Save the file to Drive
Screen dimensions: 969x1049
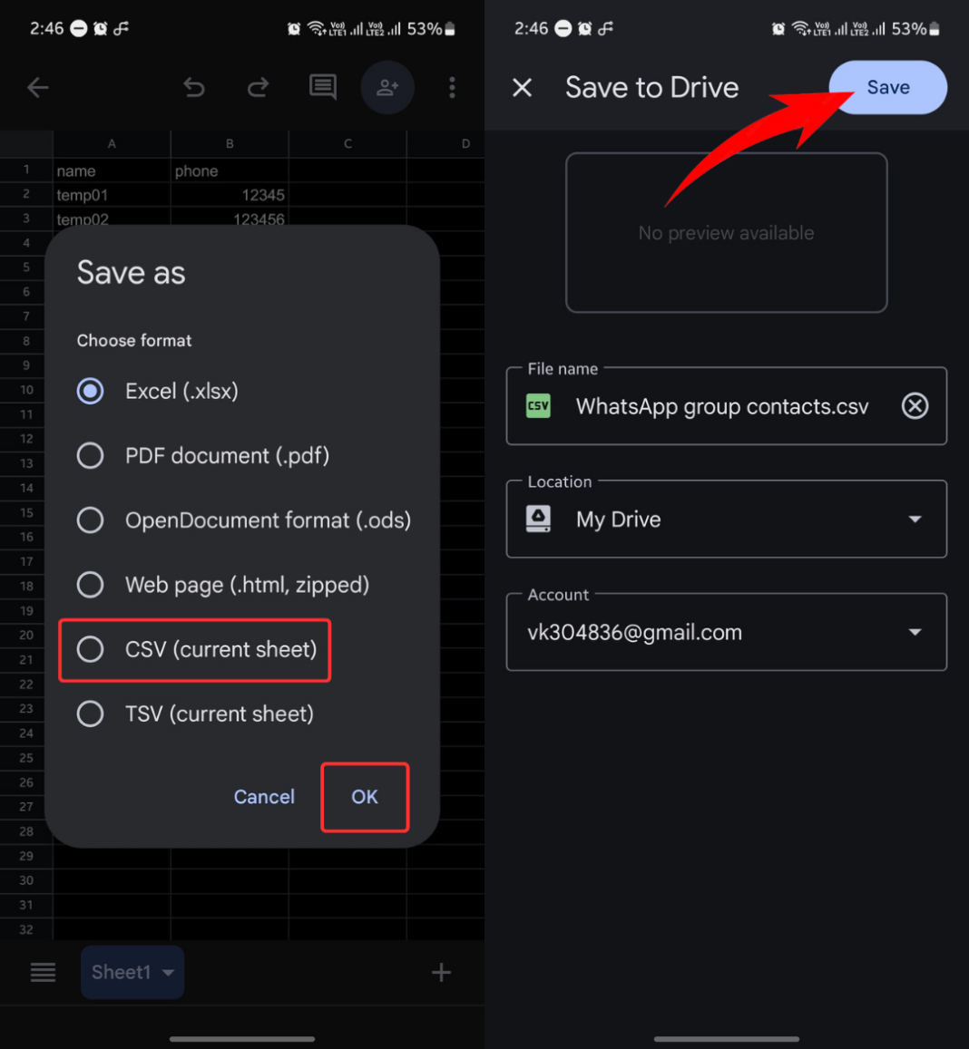(886, 87)
